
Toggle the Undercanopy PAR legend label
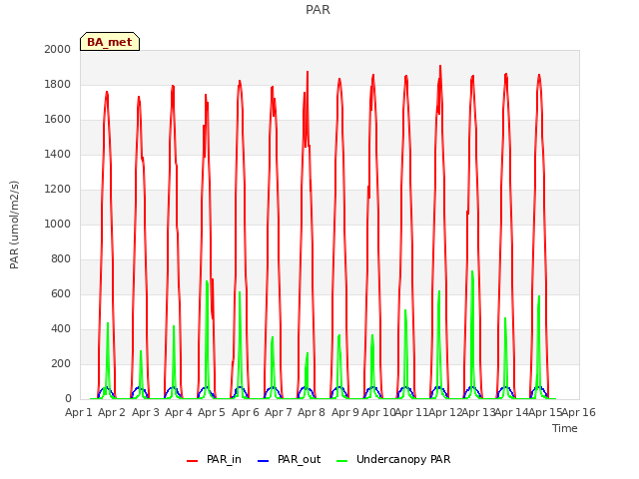click(x=403, y=459)
